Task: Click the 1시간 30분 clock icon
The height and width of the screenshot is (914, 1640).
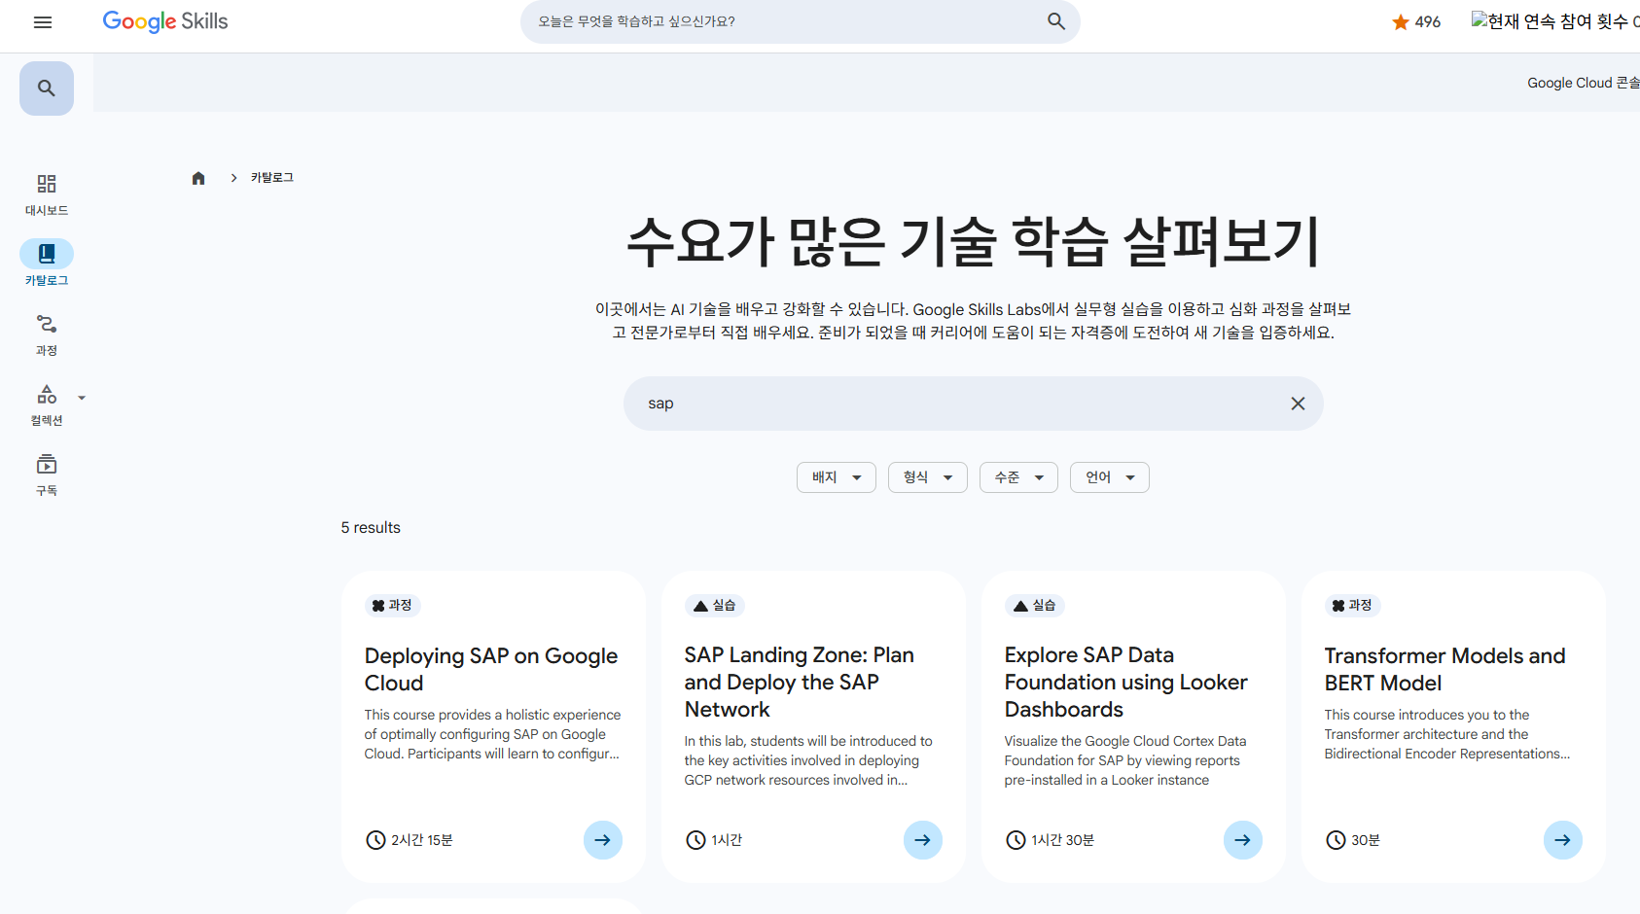Action: click(1016, 840)
